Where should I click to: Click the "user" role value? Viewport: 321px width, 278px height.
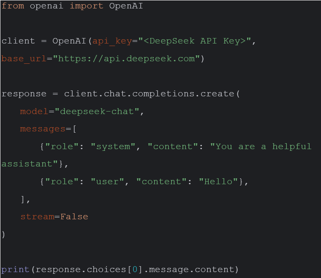(107, 182)
